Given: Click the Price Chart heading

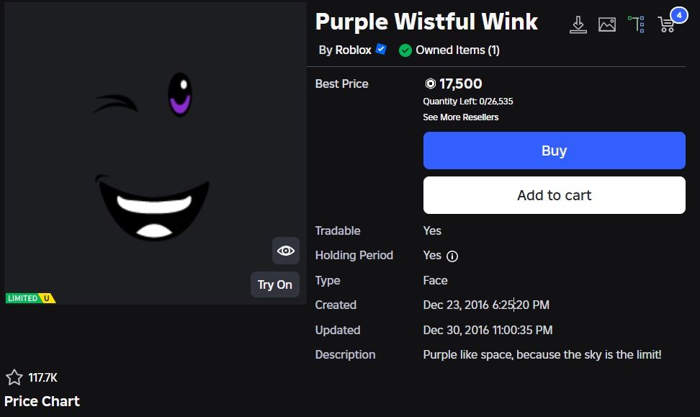Looking at the screenshot, I should point(42,401).
